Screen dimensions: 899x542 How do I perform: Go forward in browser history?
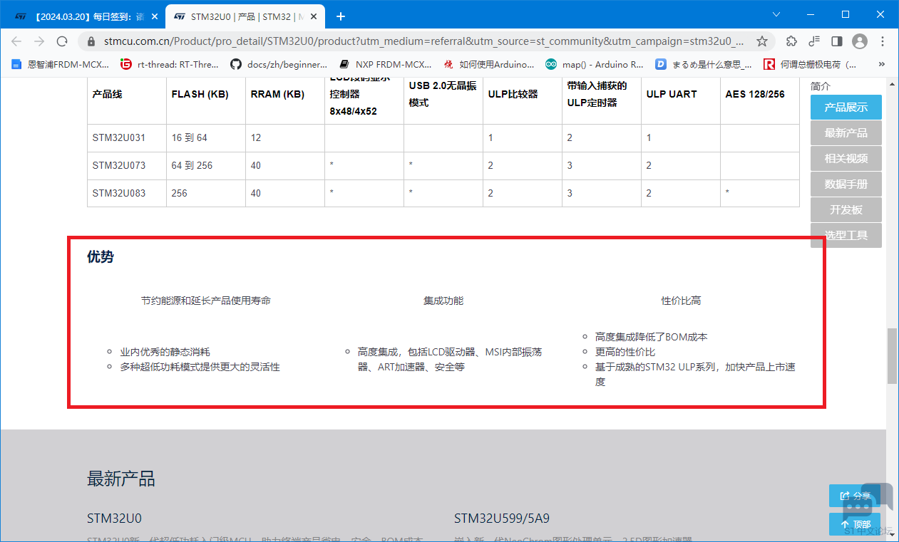point(39,41)
